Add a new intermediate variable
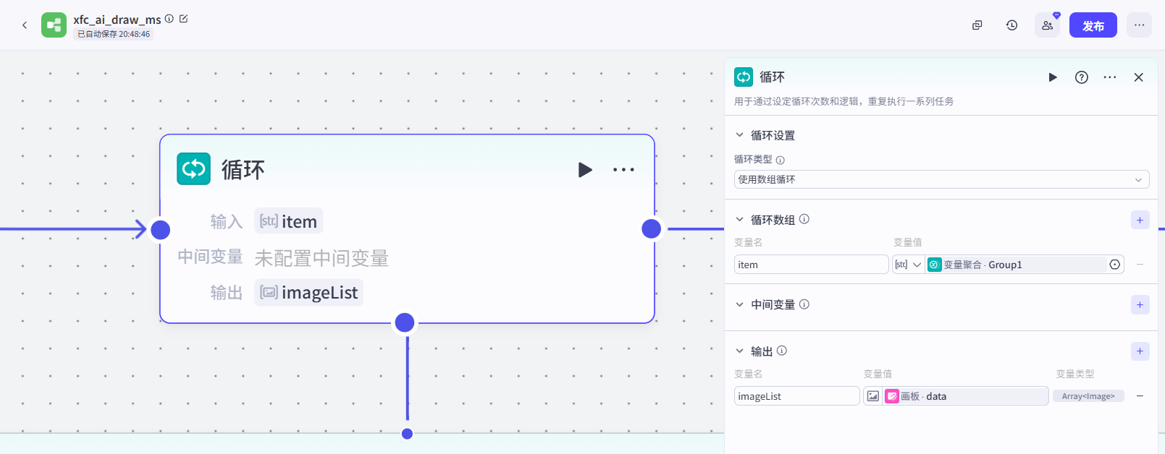The image size is (1165, 454). [x=1140, y=305]
